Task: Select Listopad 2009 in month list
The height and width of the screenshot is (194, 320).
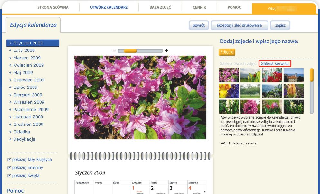Action: (x=28, y=117)
